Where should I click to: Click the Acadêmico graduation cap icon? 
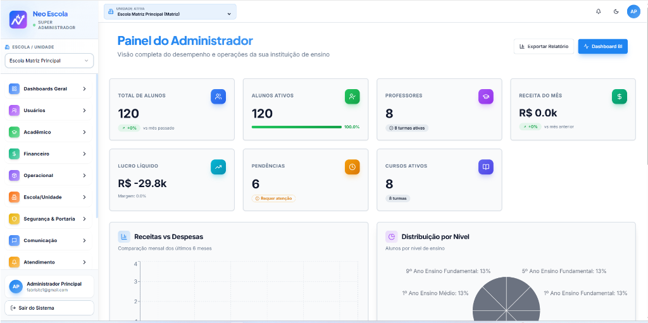(14, 132)
